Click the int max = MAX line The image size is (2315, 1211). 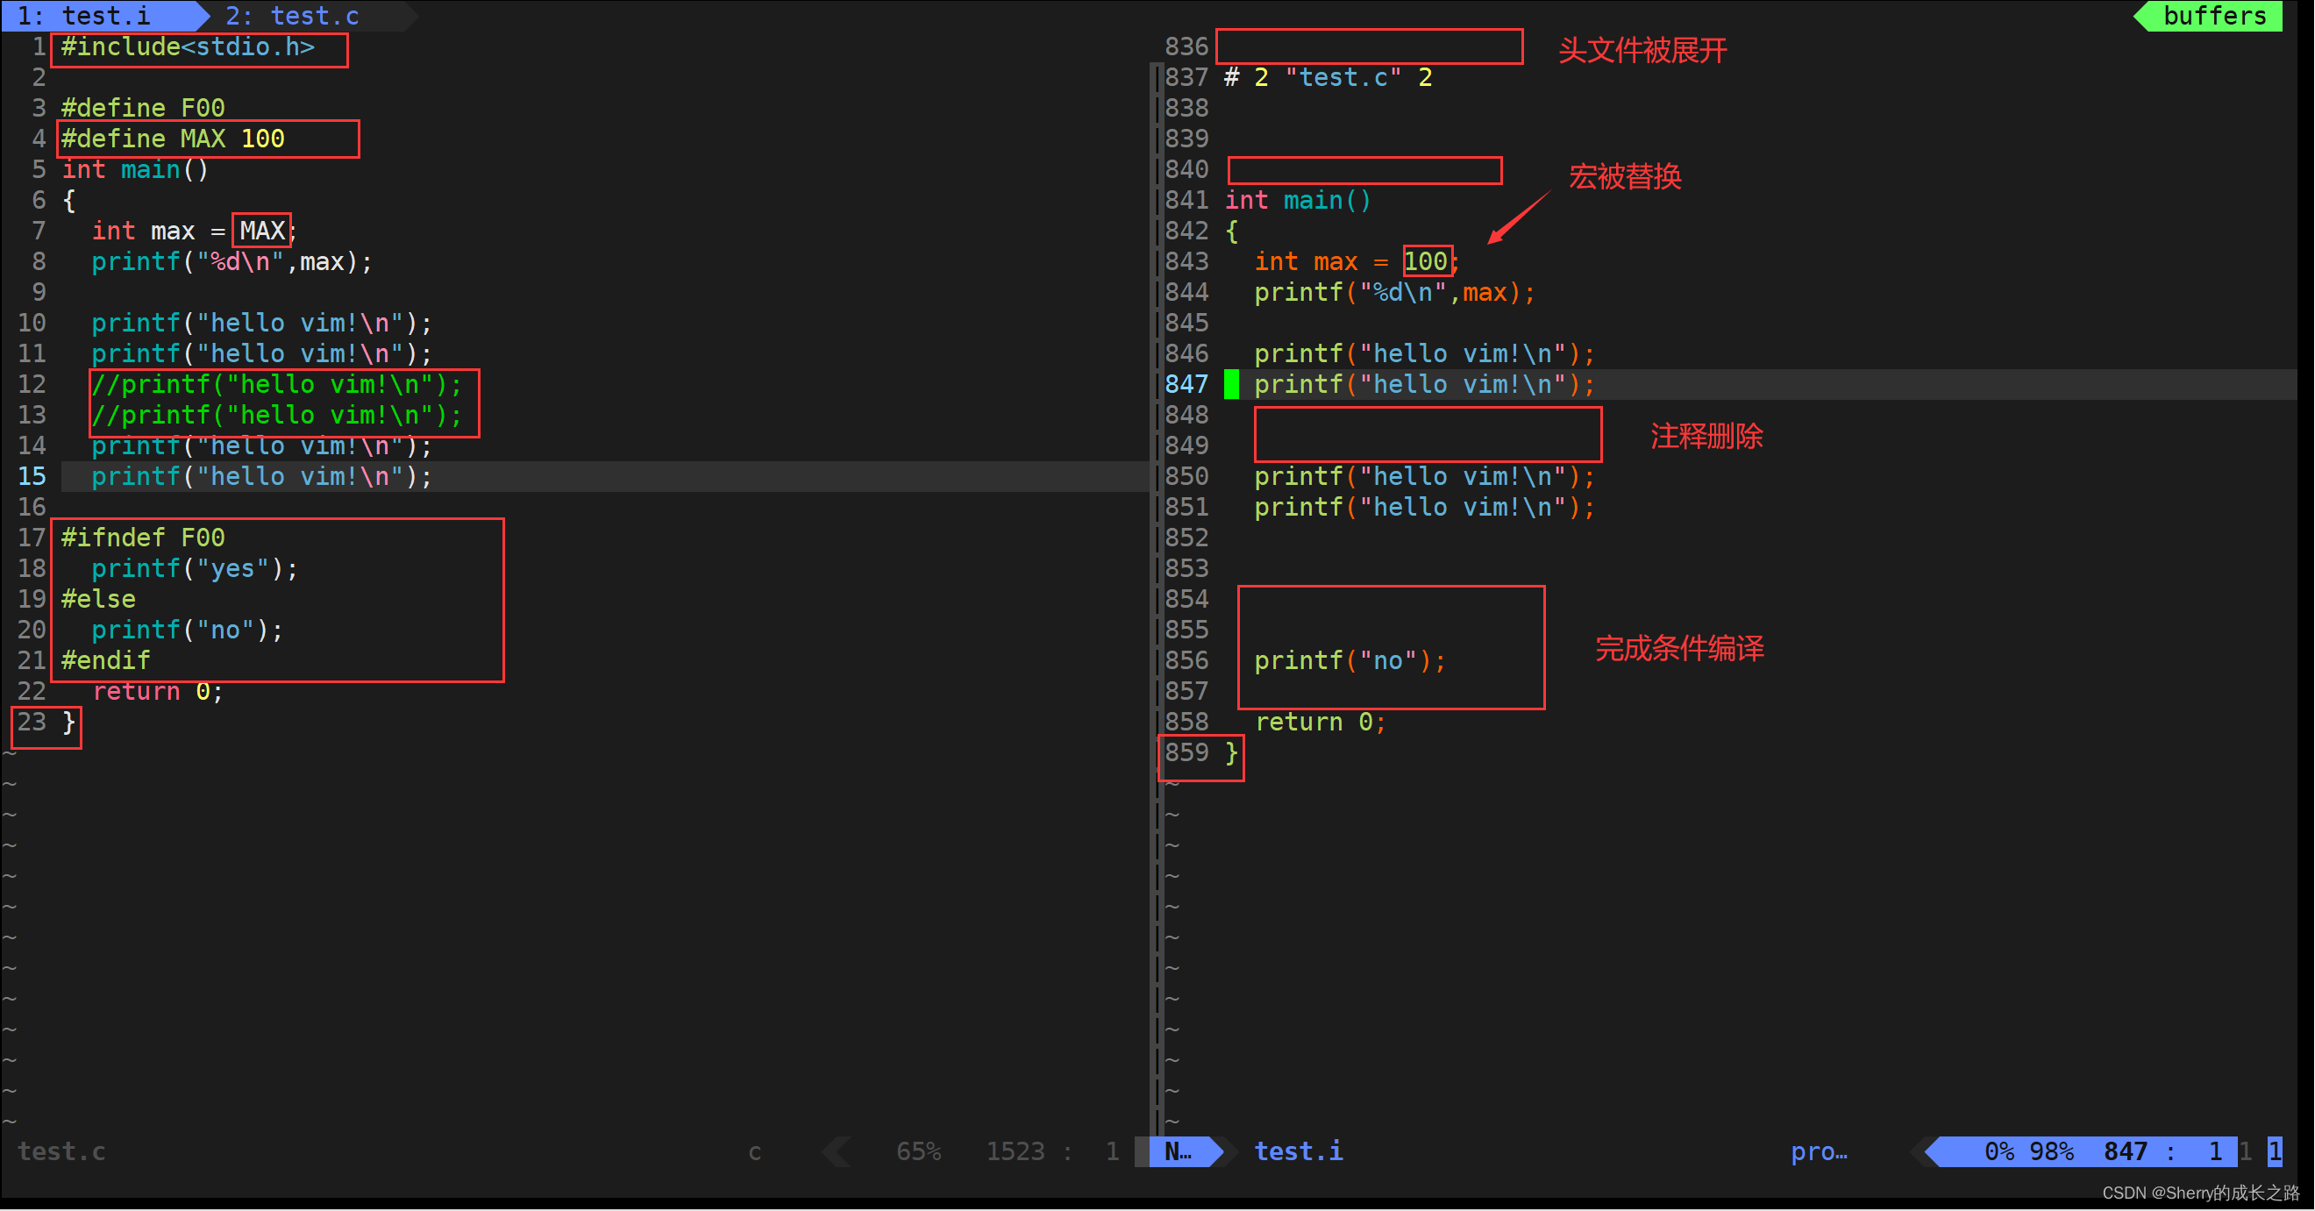click(194, 231)
